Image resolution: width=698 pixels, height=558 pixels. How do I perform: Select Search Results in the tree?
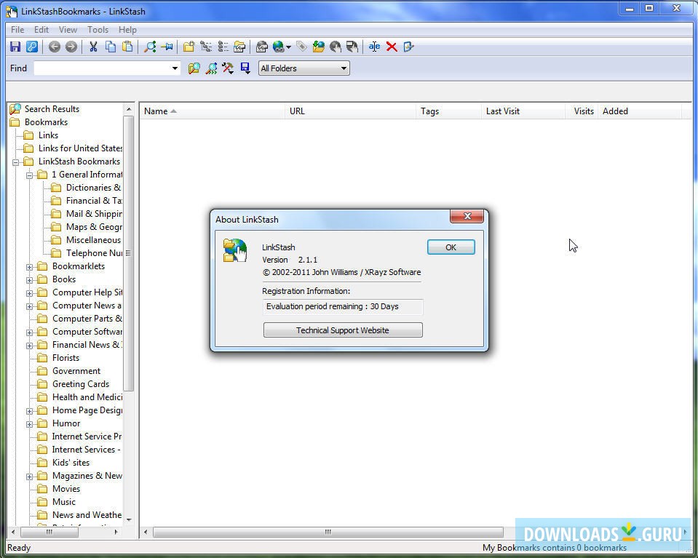point(52,109)
